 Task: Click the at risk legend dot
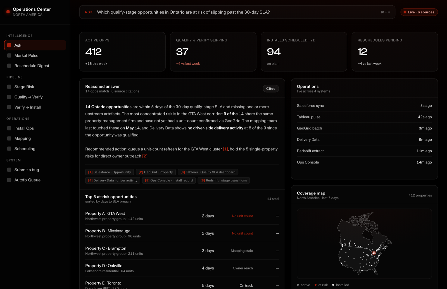[315, 285]
